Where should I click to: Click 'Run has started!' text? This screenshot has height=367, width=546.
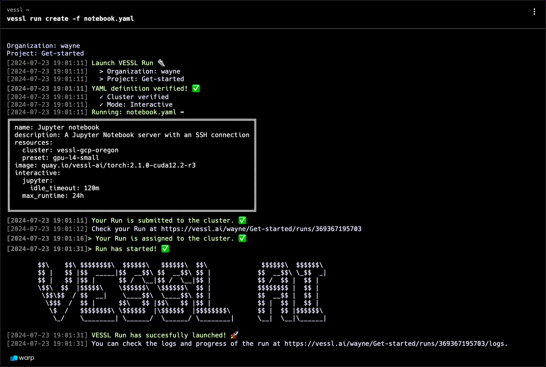[x=126, y=249]
